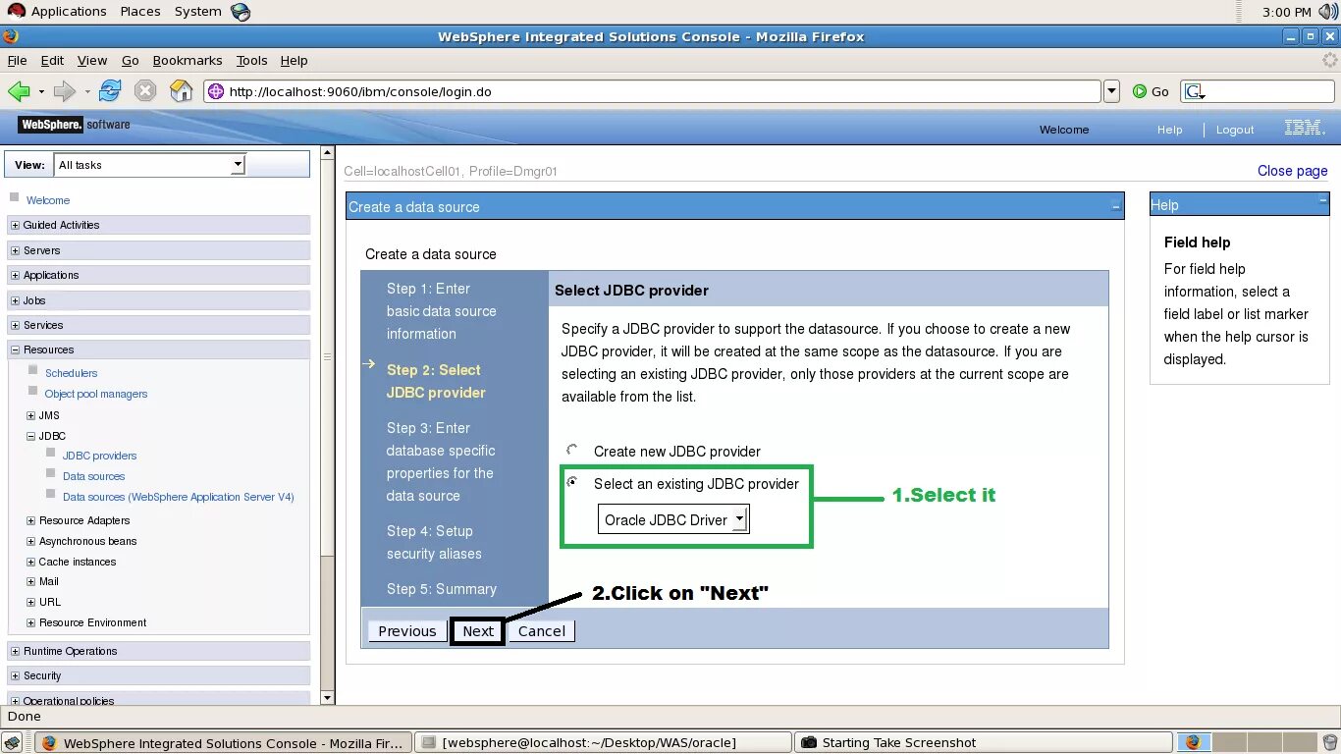Open the Schedulers link
Image resolution: width=1341 pixels, height=754 pixels.
pos(72,373)
